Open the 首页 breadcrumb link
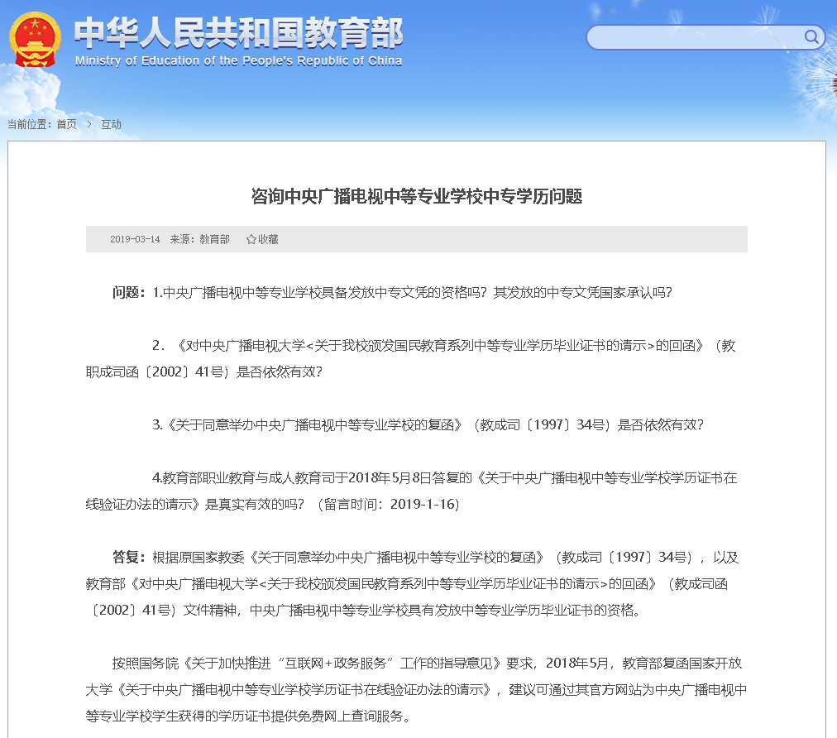The image size is (837, 738). click(x=67, y=124)
